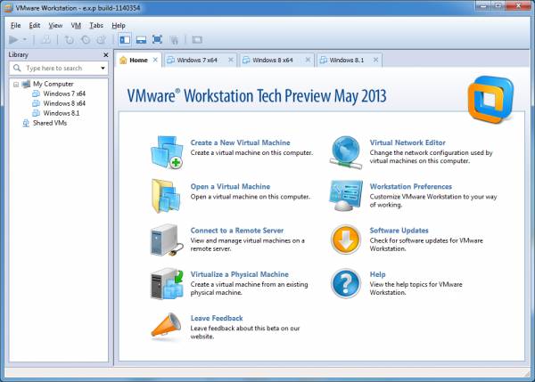535x382 pixels.
Task: Click the Library search input field
Action: tap(59, 69)
